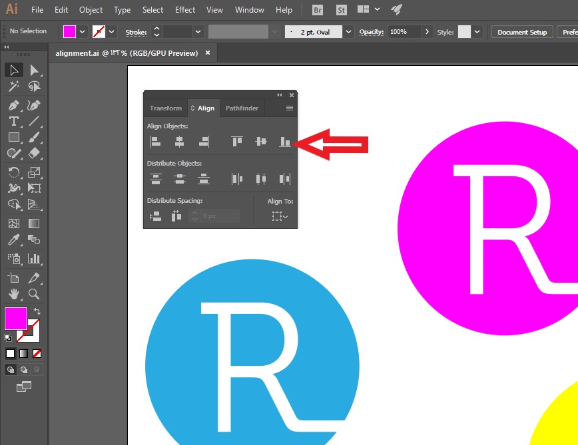This screenshot has width=578, height=445.
Task: Click Vertical Align Top icon
Action: pyautogui.click(x=236, y=141)
